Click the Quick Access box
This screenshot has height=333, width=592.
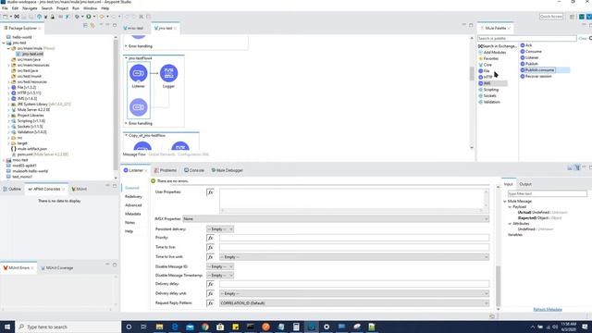click(x=551, y=17)
